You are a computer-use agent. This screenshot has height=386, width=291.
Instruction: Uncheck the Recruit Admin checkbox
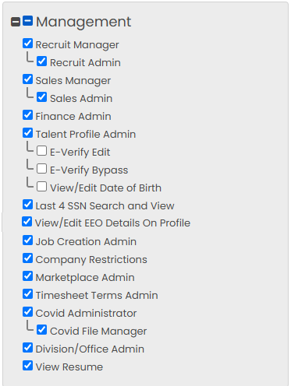[x=42, y=61]
